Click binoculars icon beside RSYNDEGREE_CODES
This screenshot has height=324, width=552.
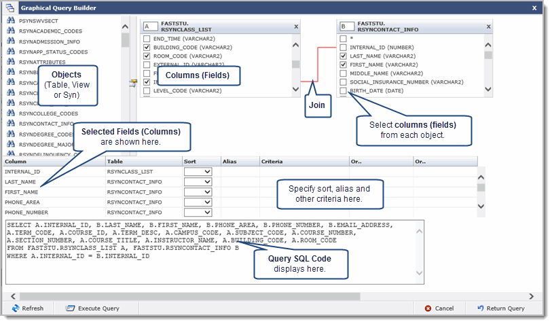11,134
